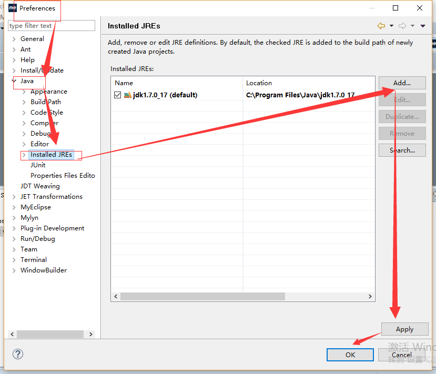Click the JRE library icon beside jdk1.7.0_17
The width and height of the screenshot is (436, 374).
click(x=128, y=95)
